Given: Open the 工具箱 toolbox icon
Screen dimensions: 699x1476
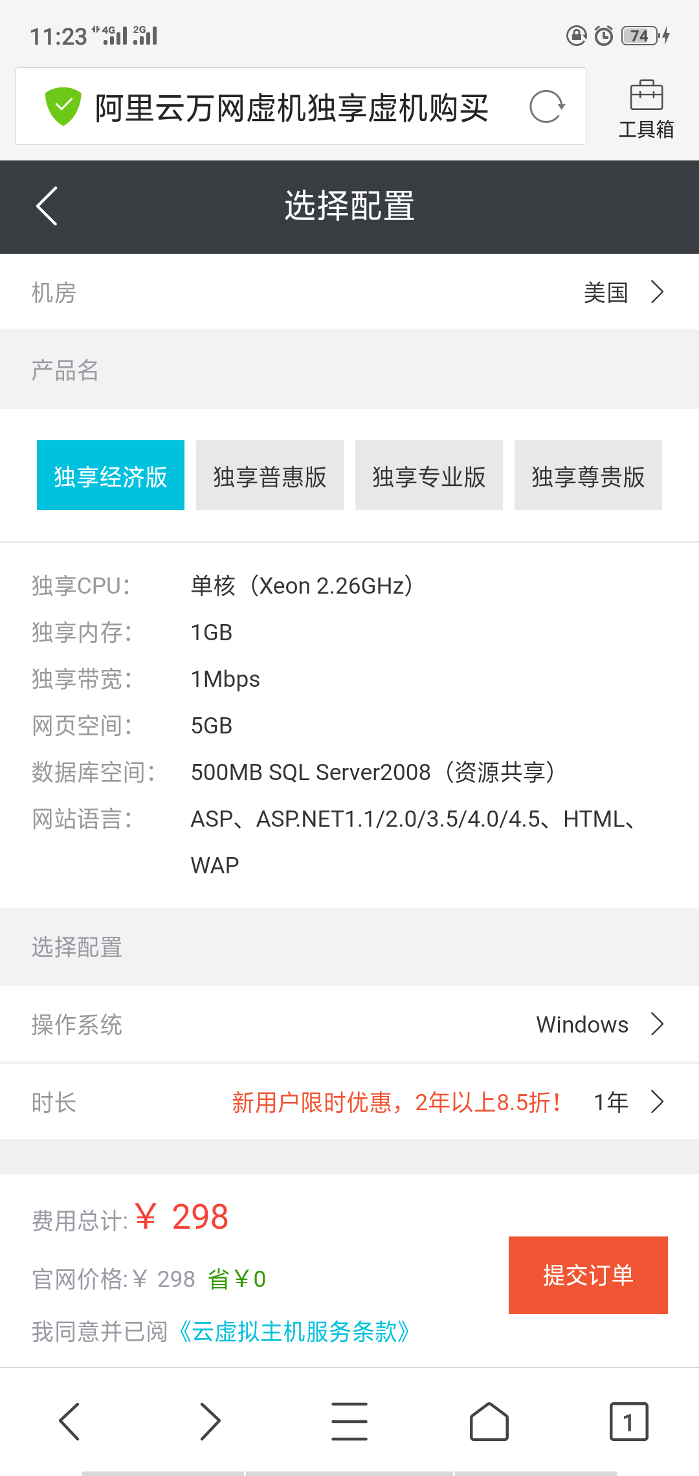Looking at the screenshot, I should [x=646, y=109].
